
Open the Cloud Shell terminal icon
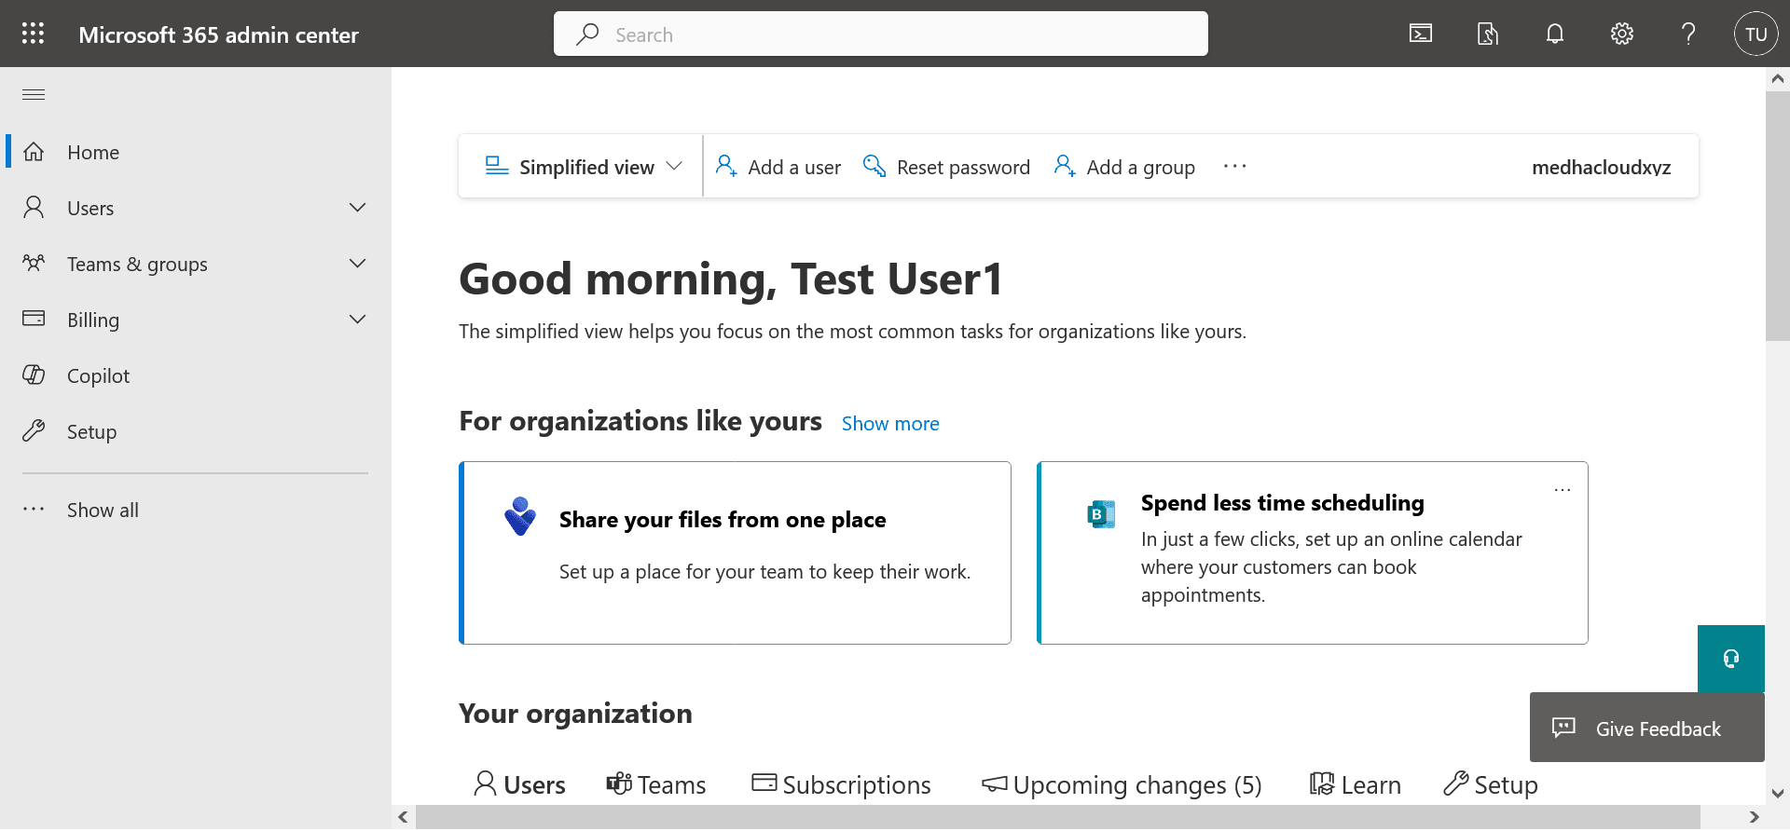click(x=1420, y=34)
